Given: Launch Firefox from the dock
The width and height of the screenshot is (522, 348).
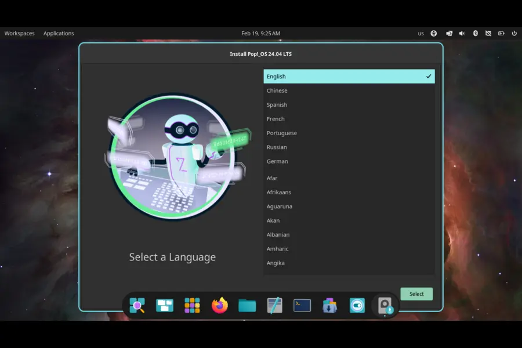Looking at the screenshot, I should click(x=219, y=305).
